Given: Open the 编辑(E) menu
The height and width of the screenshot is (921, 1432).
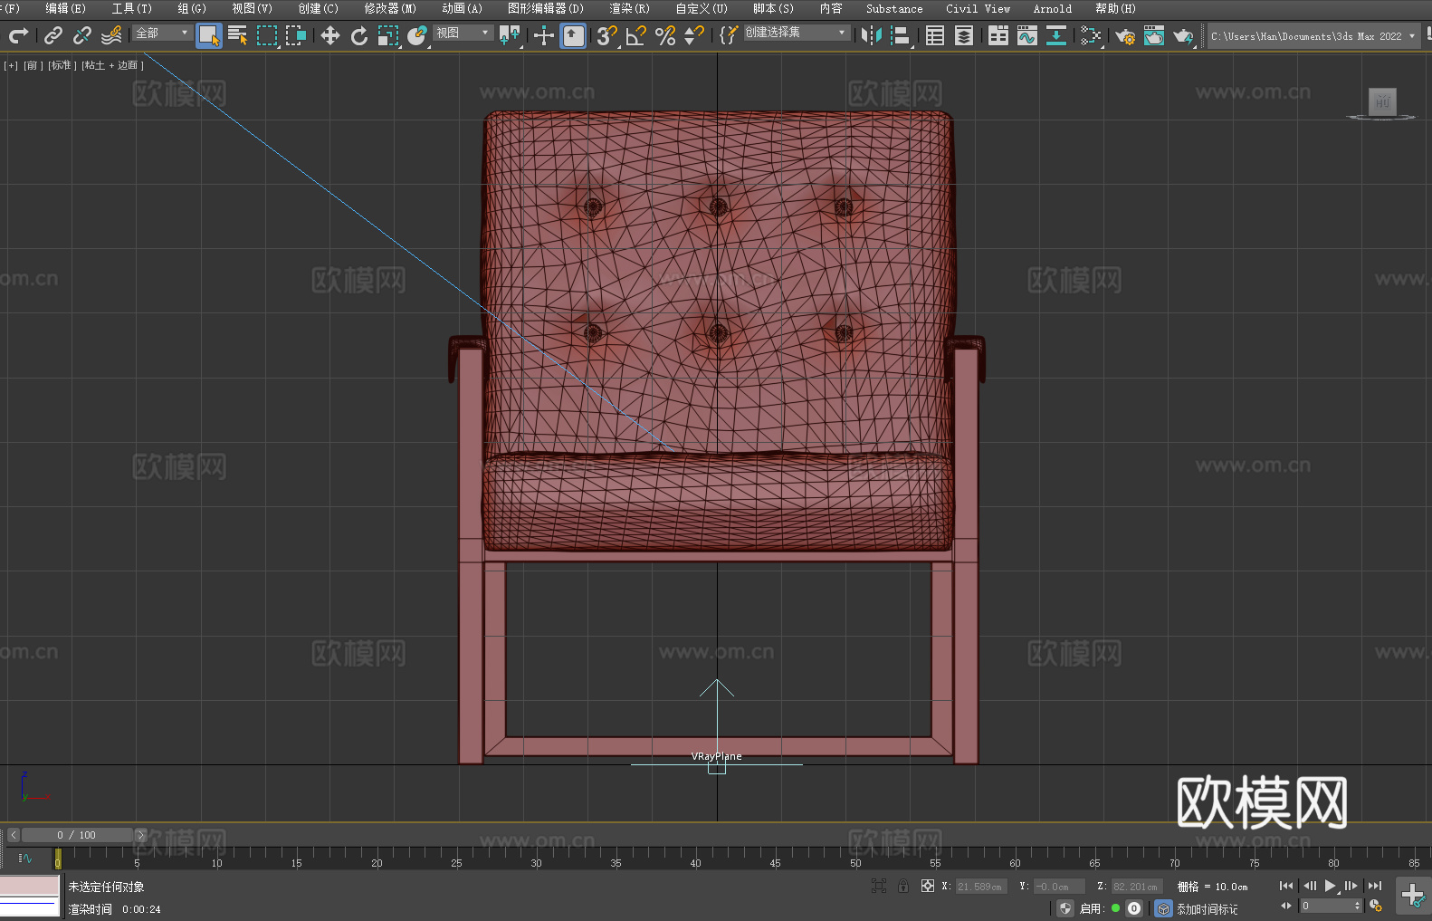Looking at the screenshot, I should click(x=66, y=8).
